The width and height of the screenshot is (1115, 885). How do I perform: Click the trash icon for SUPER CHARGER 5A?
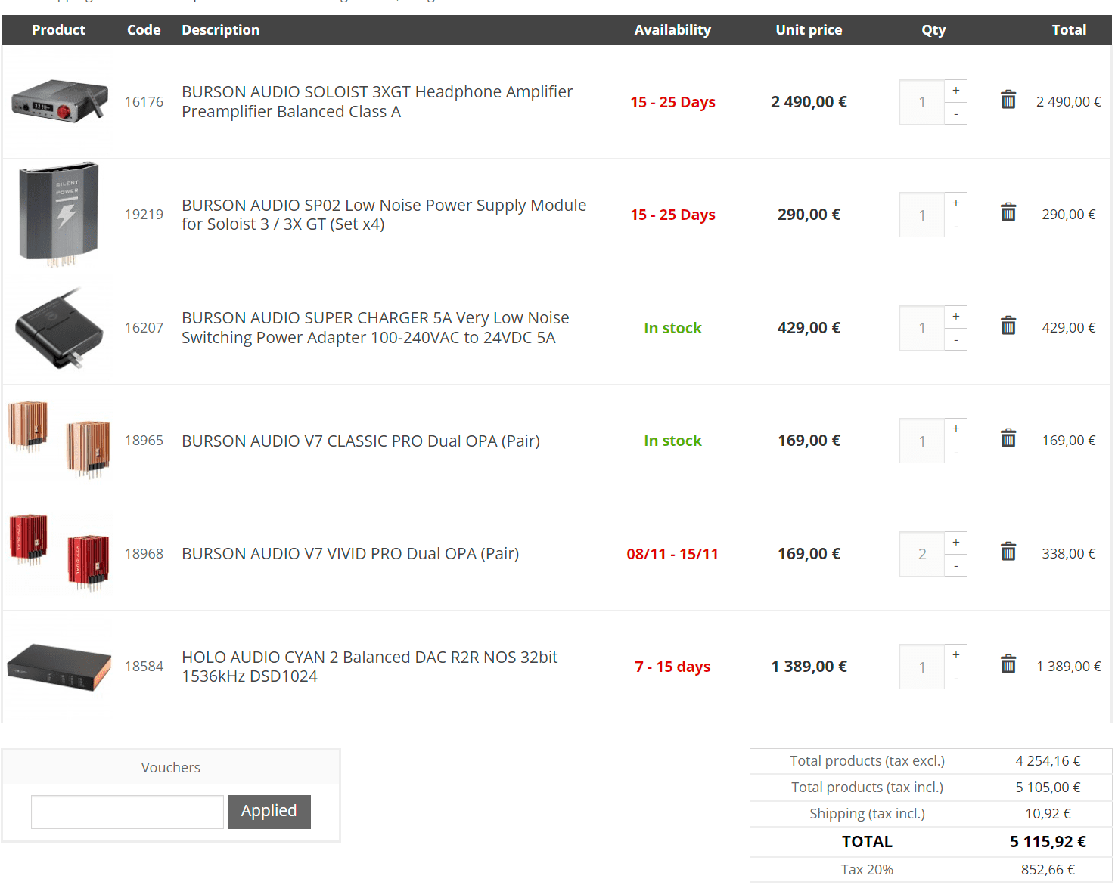click(1008, 326)
